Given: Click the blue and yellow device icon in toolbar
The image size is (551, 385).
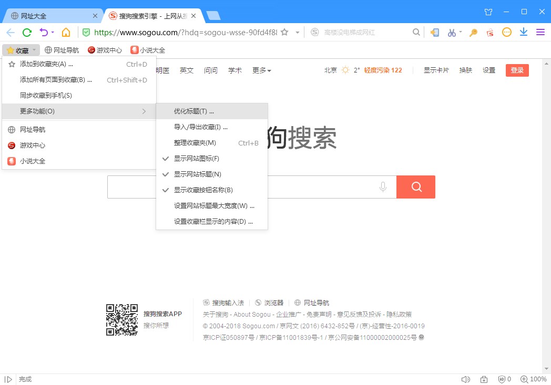Looking at the screenshot, I should tap(435, 33).
